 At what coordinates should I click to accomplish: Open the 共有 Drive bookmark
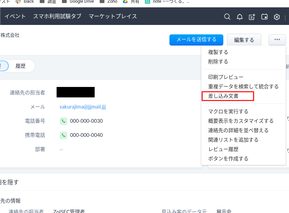(131, 2)
